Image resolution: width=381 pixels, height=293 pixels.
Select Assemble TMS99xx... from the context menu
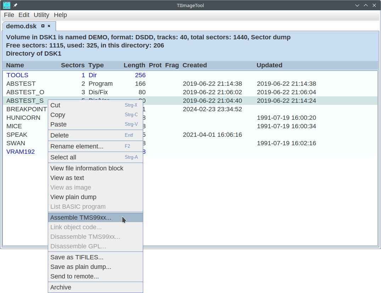81,218
